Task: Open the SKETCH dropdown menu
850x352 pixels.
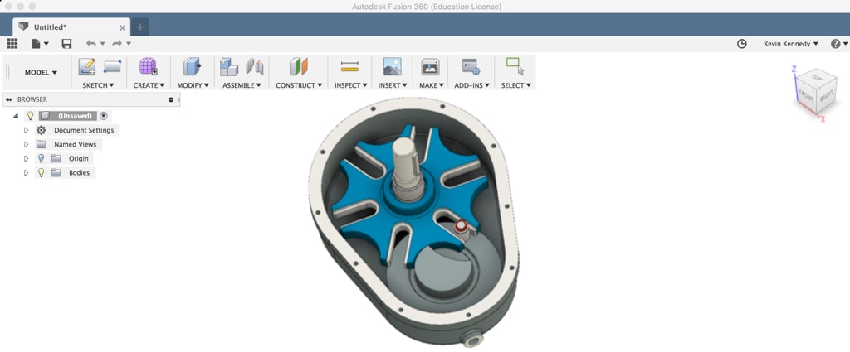Action: [x=98, y=85]
